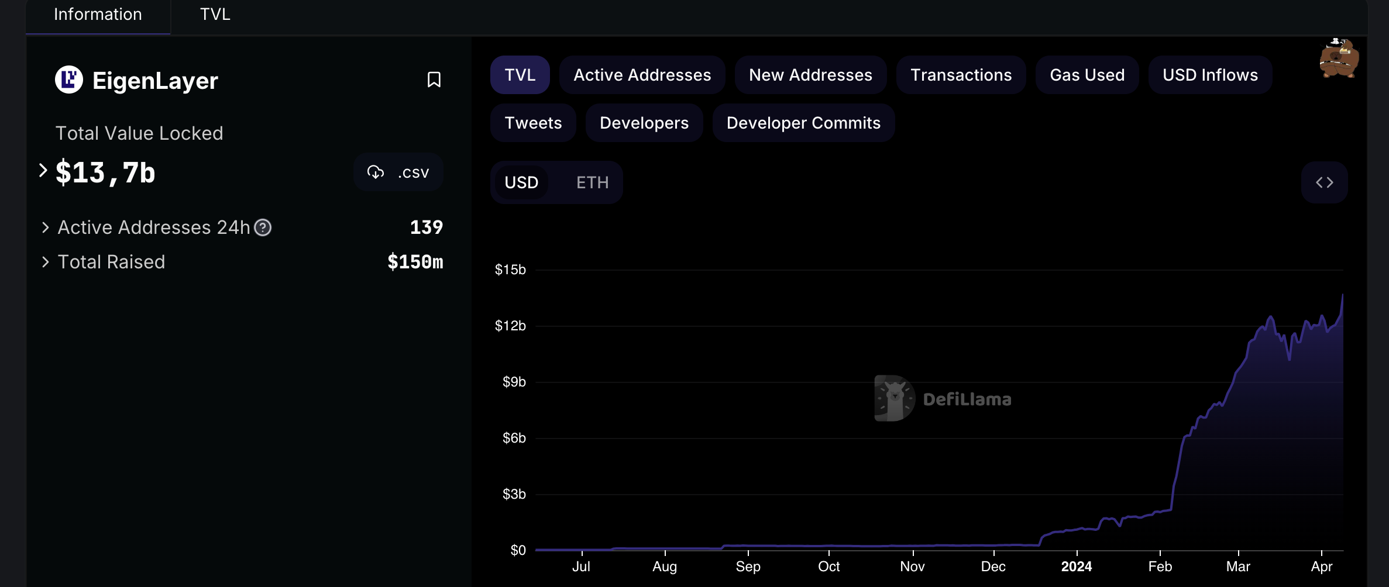
Task: Select ETH denomination
Action: click(x=592, y=182)
